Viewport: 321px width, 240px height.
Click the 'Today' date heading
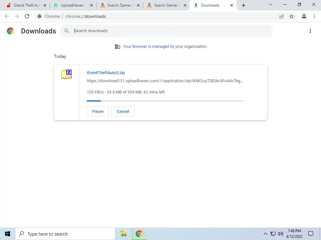click(60, 56)
